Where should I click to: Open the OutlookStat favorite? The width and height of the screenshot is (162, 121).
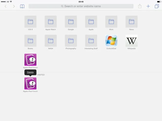(x=111, y=41)
